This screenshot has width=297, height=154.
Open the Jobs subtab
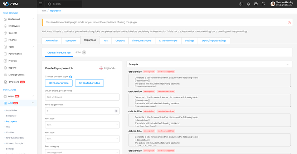tap(81, 52)
